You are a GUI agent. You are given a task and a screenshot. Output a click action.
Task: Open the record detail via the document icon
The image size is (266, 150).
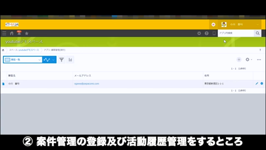(x=3, y=84)
